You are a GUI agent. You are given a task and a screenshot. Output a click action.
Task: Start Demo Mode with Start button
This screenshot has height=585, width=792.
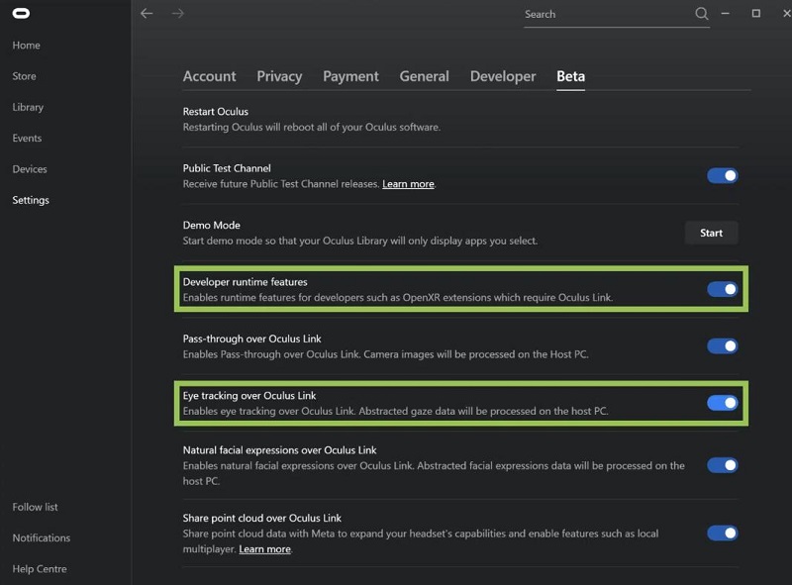pos(711,233)
